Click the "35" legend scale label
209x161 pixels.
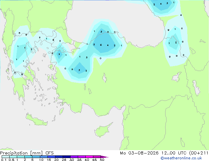[79, 160]
